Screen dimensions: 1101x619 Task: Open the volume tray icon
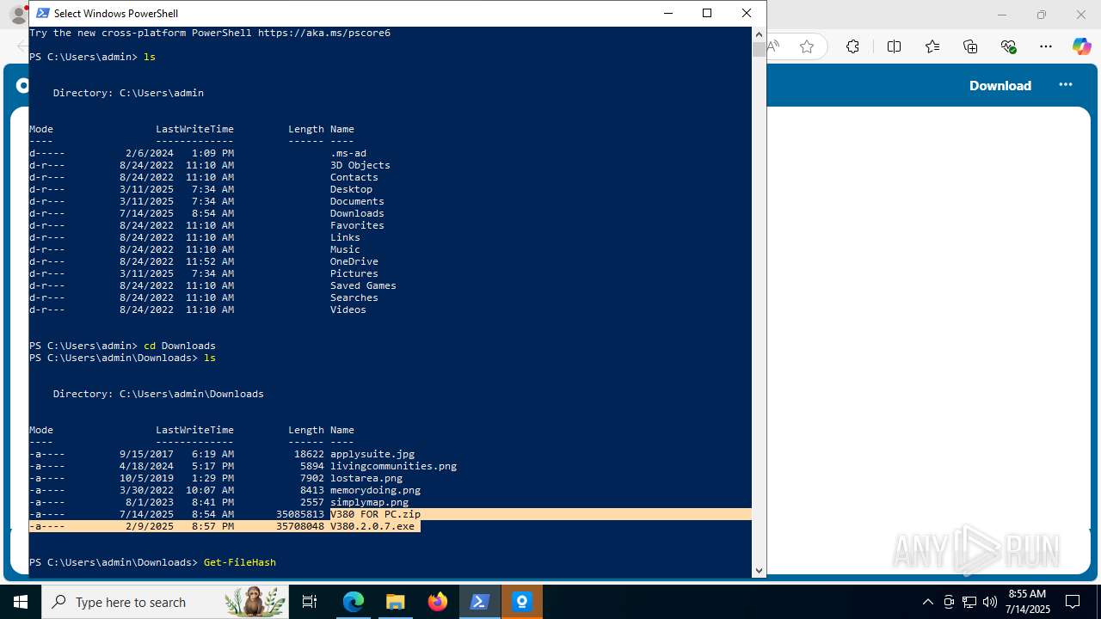(990, 602)
